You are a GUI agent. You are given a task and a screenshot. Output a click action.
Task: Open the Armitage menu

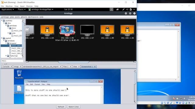click(x=5, y=17)
